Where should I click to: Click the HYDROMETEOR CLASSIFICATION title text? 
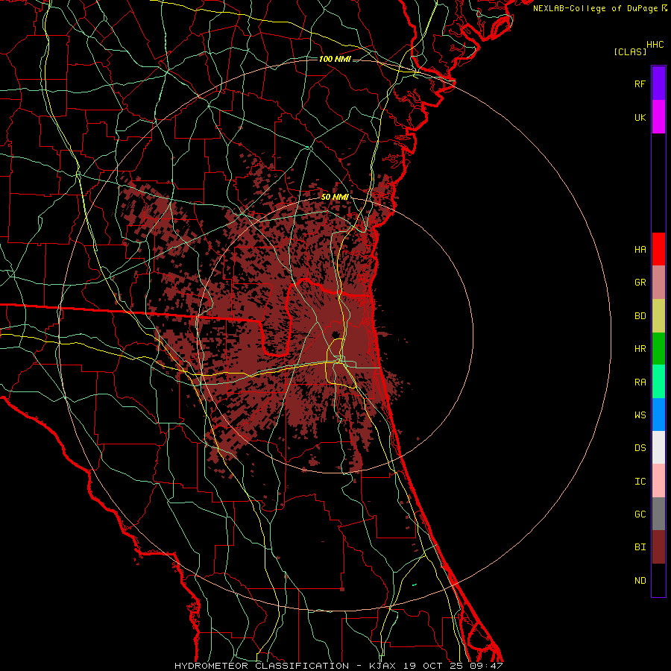click(262, 666)
